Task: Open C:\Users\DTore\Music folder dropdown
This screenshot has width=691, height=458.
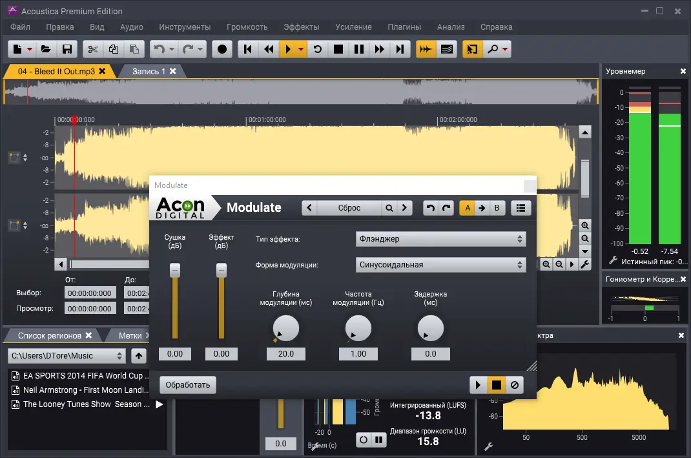Action: click(67, 356)
